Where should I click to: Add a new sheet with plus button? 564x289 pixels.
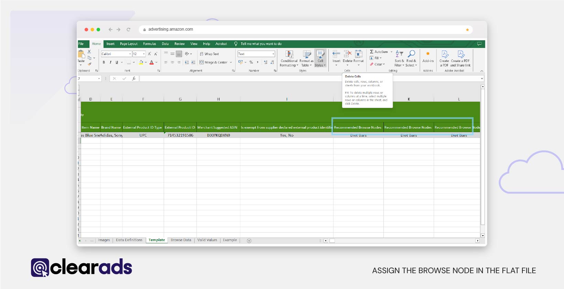click(x=249, y=241)
